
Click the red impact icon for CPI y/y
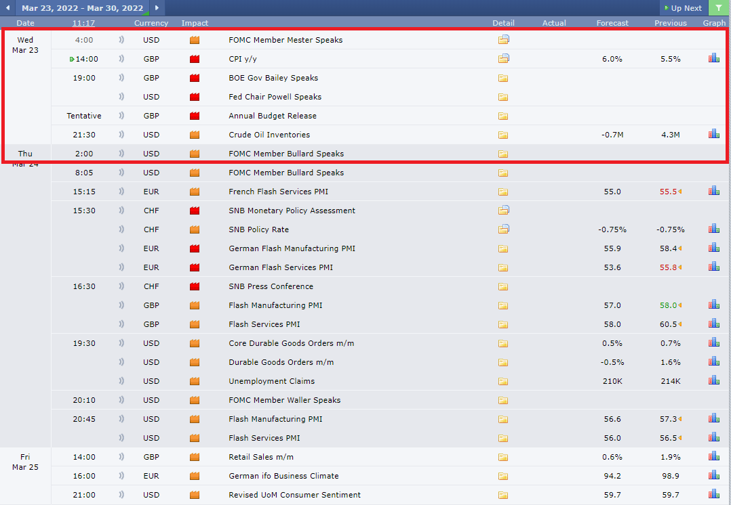195,59
